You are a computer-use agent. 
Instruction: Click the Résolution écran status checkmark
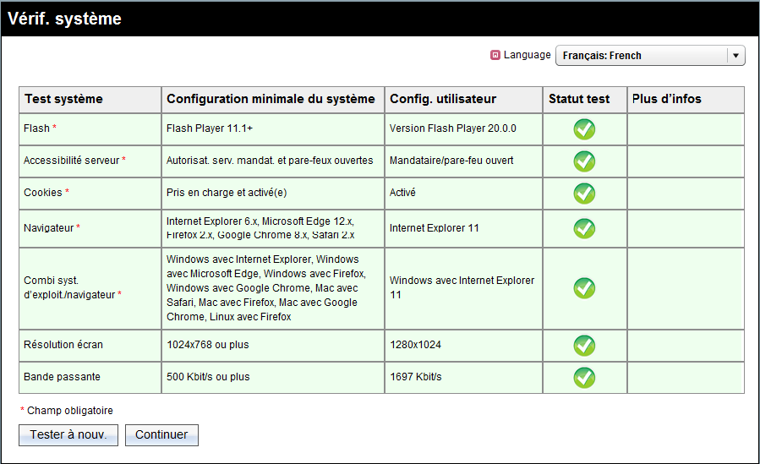coord(584,346)
